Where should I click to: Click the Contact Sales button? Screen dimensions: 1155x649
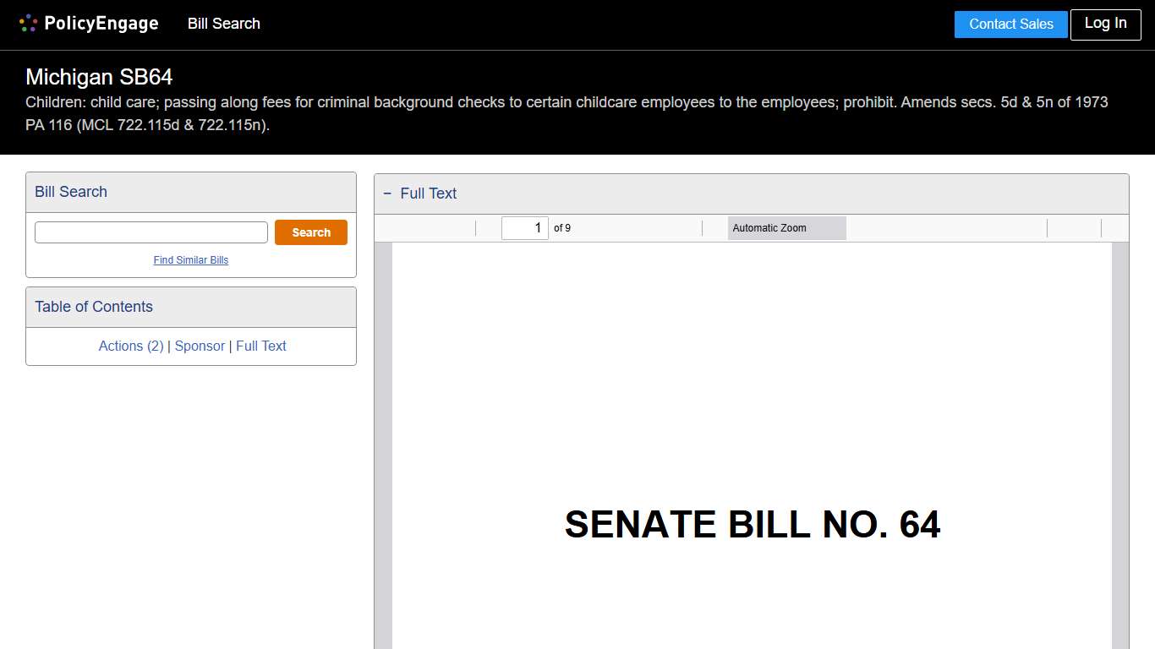(1010, 25)
